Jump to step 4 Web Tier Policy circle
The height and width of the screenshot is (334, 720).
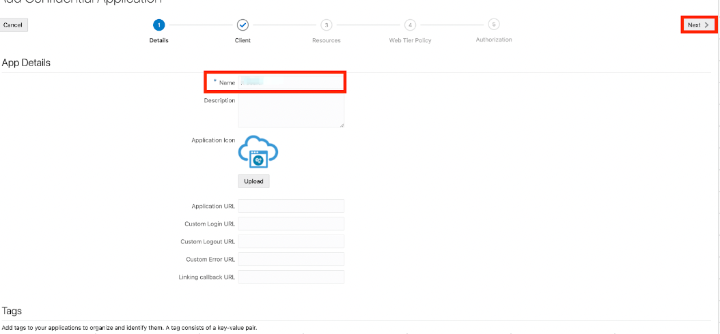410,25
